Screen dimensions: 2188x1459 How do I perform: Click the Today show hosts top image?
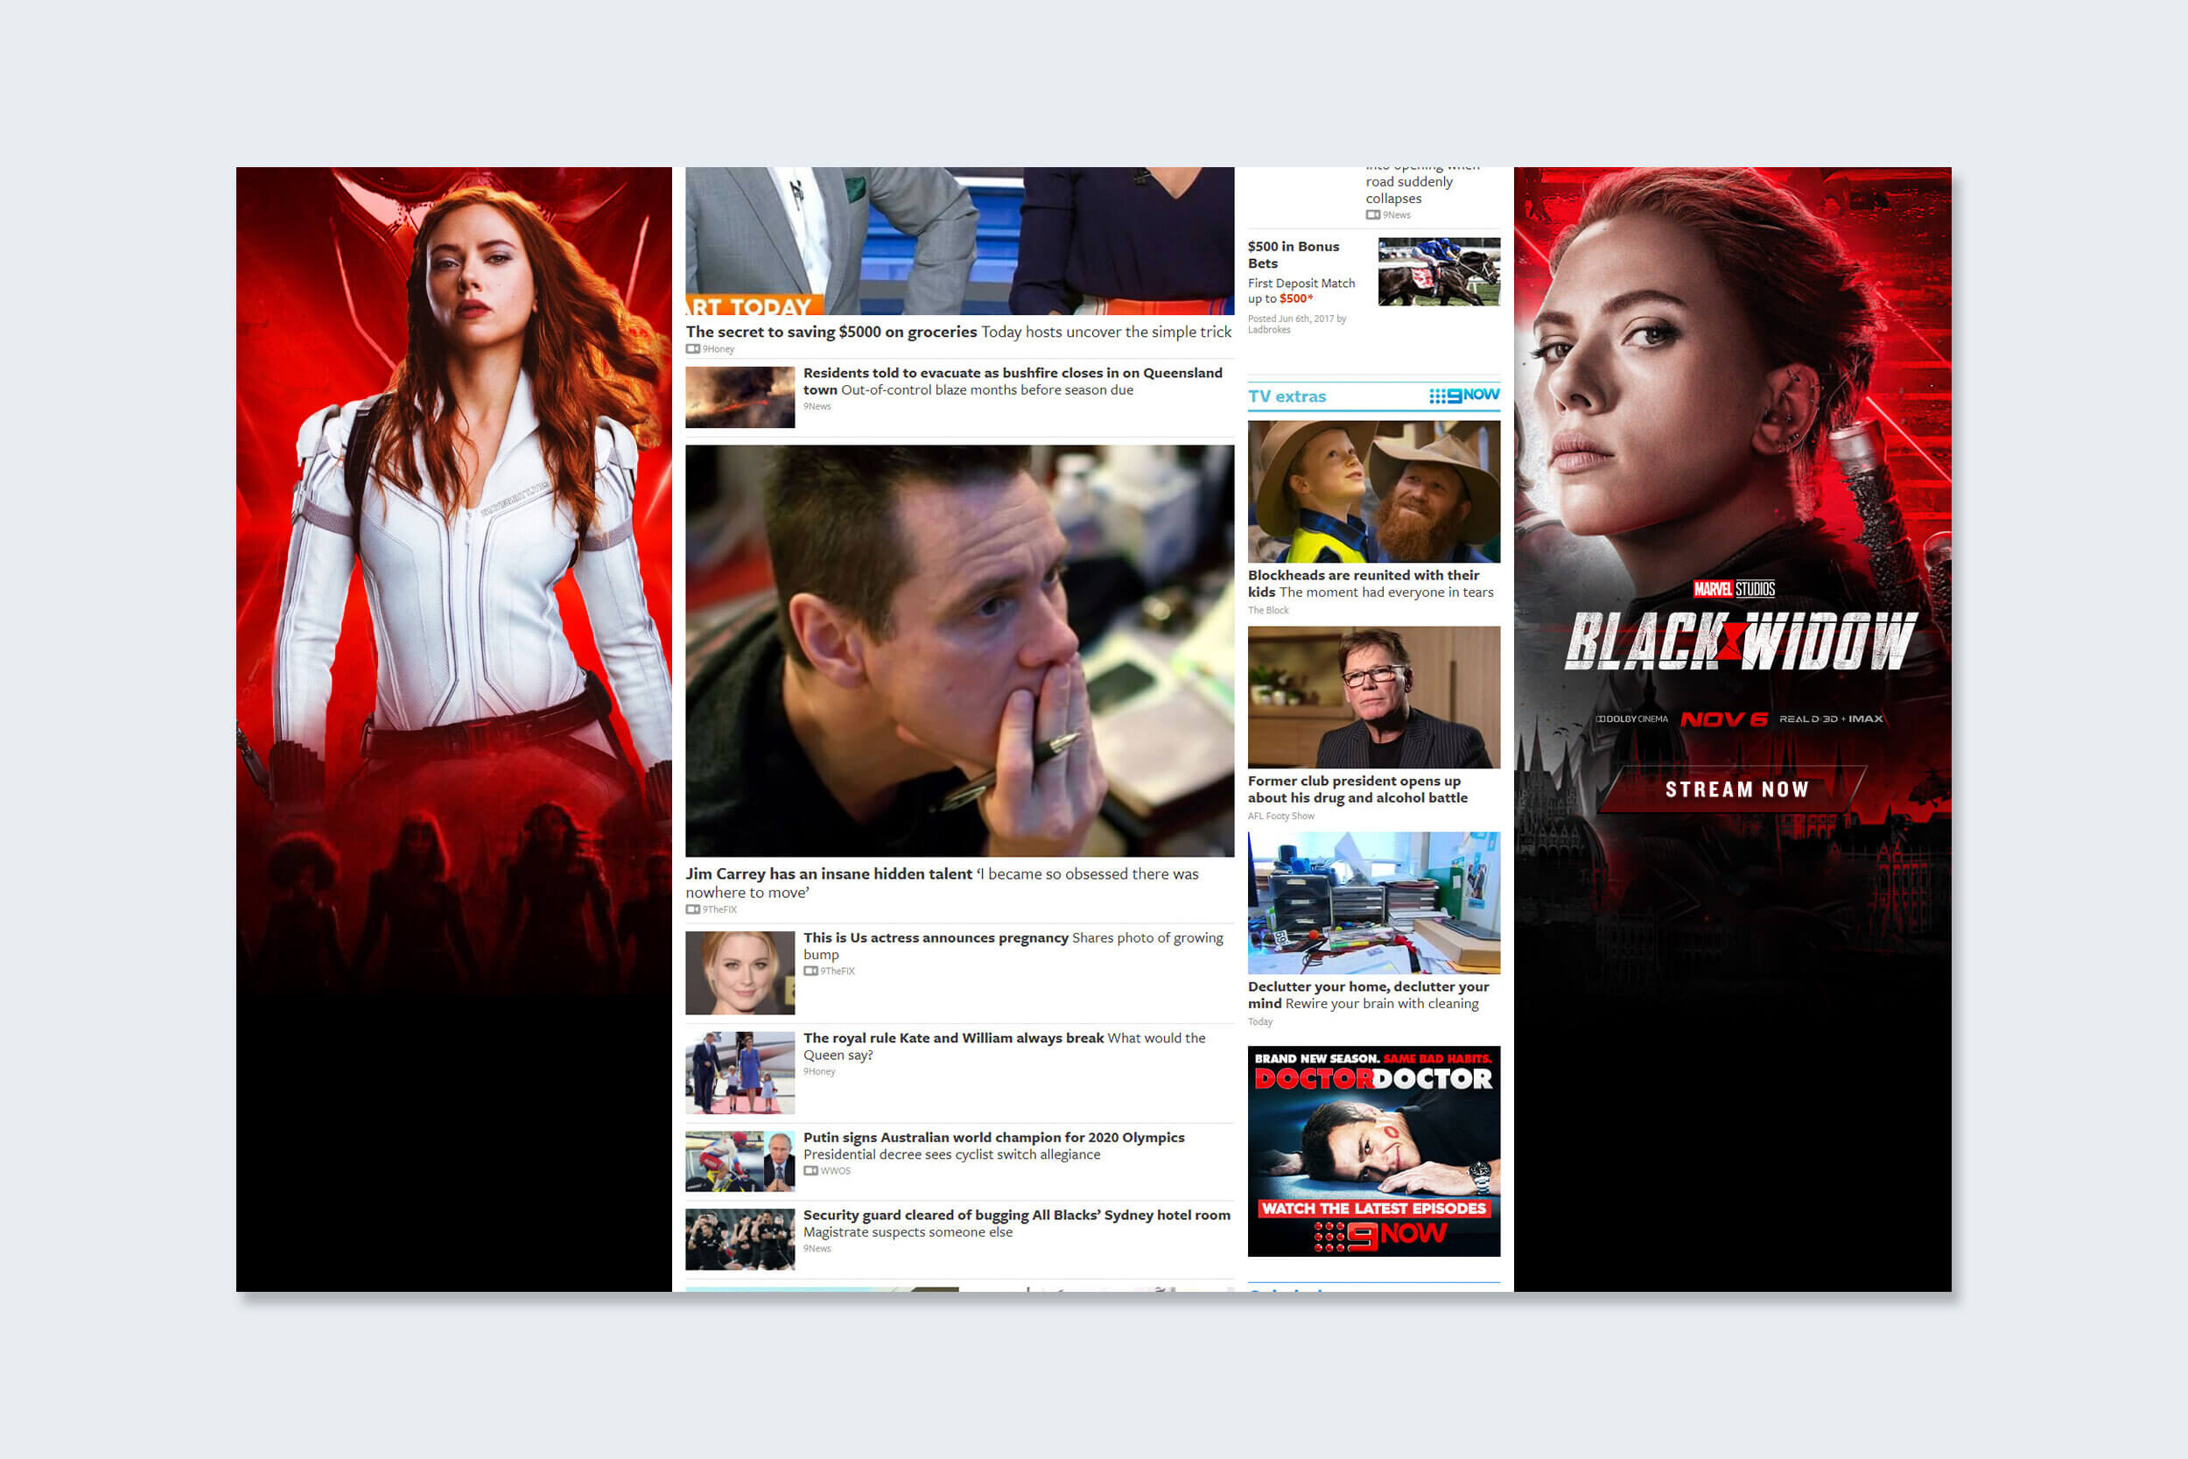pyautogui.click(x=959, y=241)
